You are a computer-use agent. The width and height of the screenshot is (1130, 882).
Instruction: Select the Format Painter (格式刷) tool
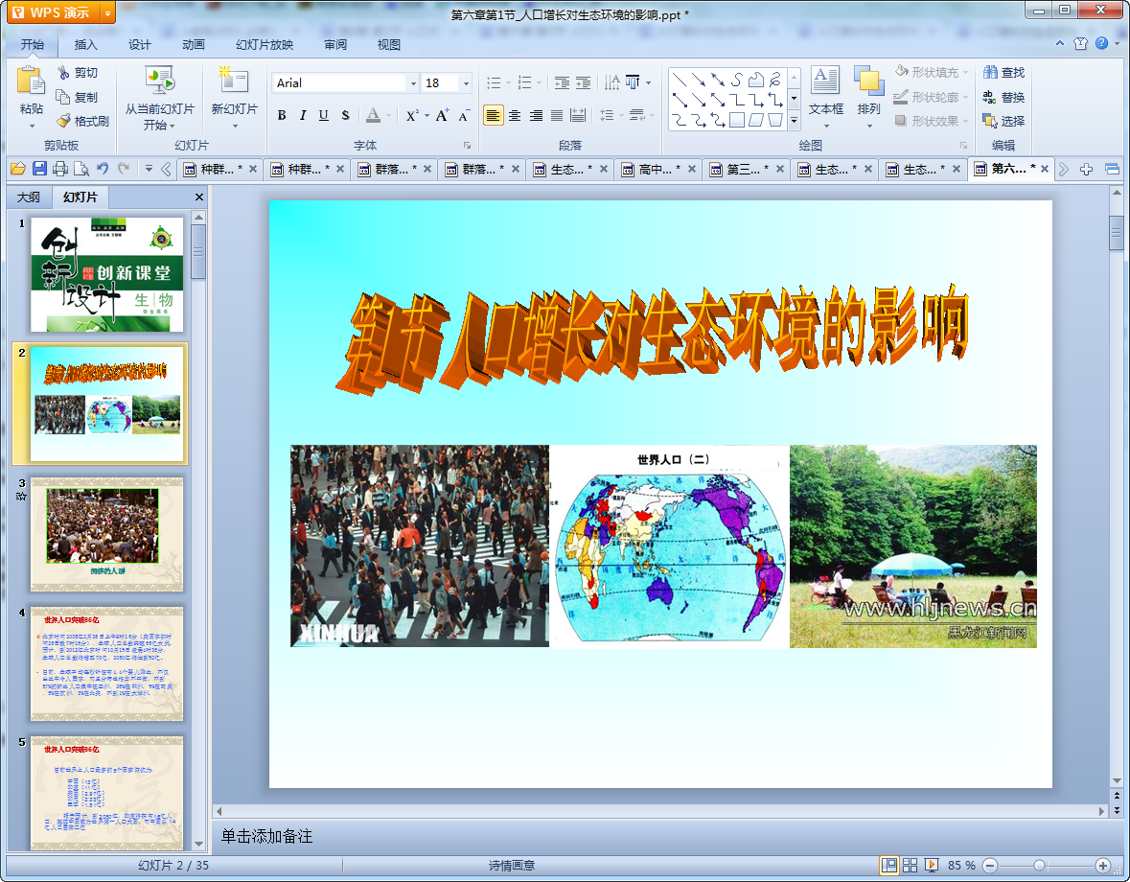tap(83, 121)
